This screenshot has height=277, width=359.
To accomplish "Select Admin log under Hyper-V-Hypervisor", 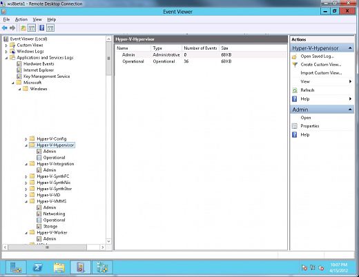I will (x=50, y=152).
